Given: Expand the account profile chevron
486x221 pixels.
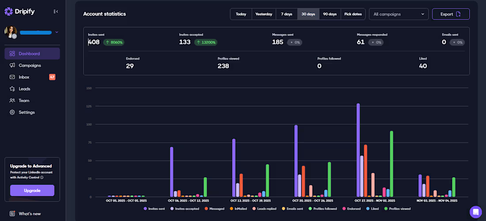Looking at the screenshot, I should click(57, 32).
